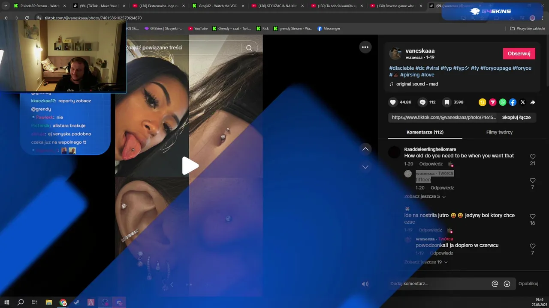549x308 pixels.
Task: Share the post to Facebook
Action: 513,102
